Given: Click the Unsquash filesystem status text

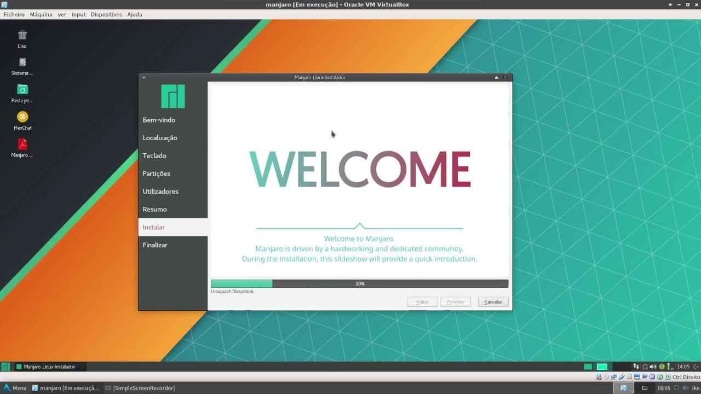Looking at the screenshot, I should 233,292.
